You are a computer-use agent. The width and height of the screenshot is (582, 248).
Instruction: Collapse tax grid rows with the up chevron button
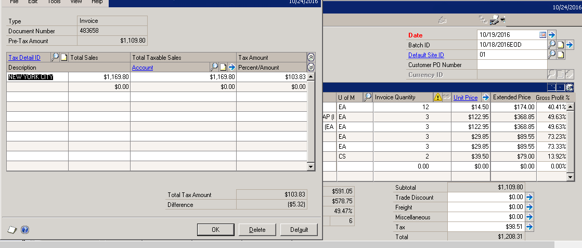coord(311,57)
